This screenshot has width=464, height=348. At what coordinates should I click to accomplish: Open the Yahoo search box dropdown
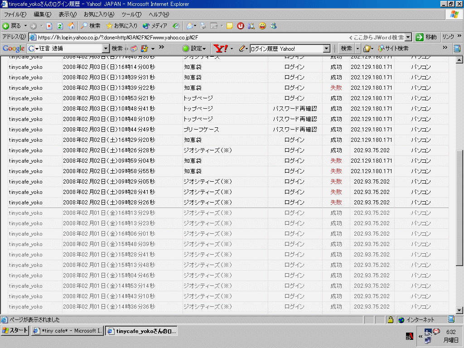pos(326,48)
